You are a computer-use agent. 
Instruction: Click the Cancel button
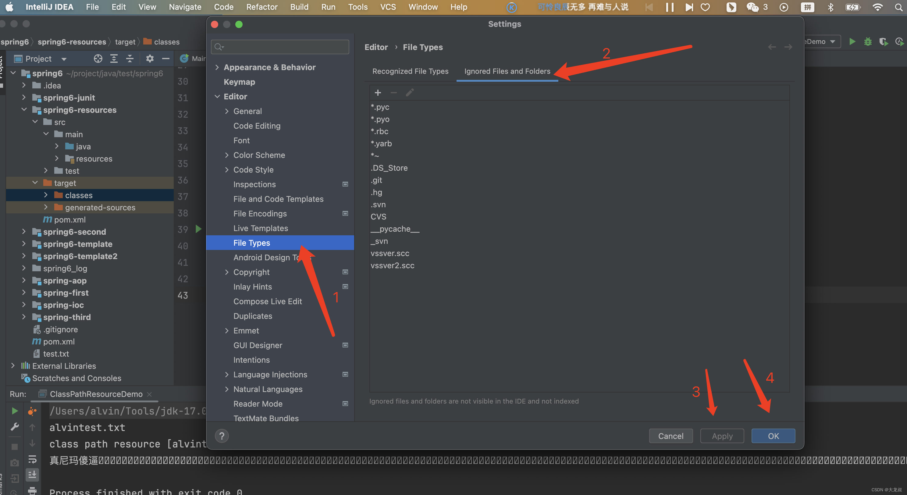coord(670,436)
